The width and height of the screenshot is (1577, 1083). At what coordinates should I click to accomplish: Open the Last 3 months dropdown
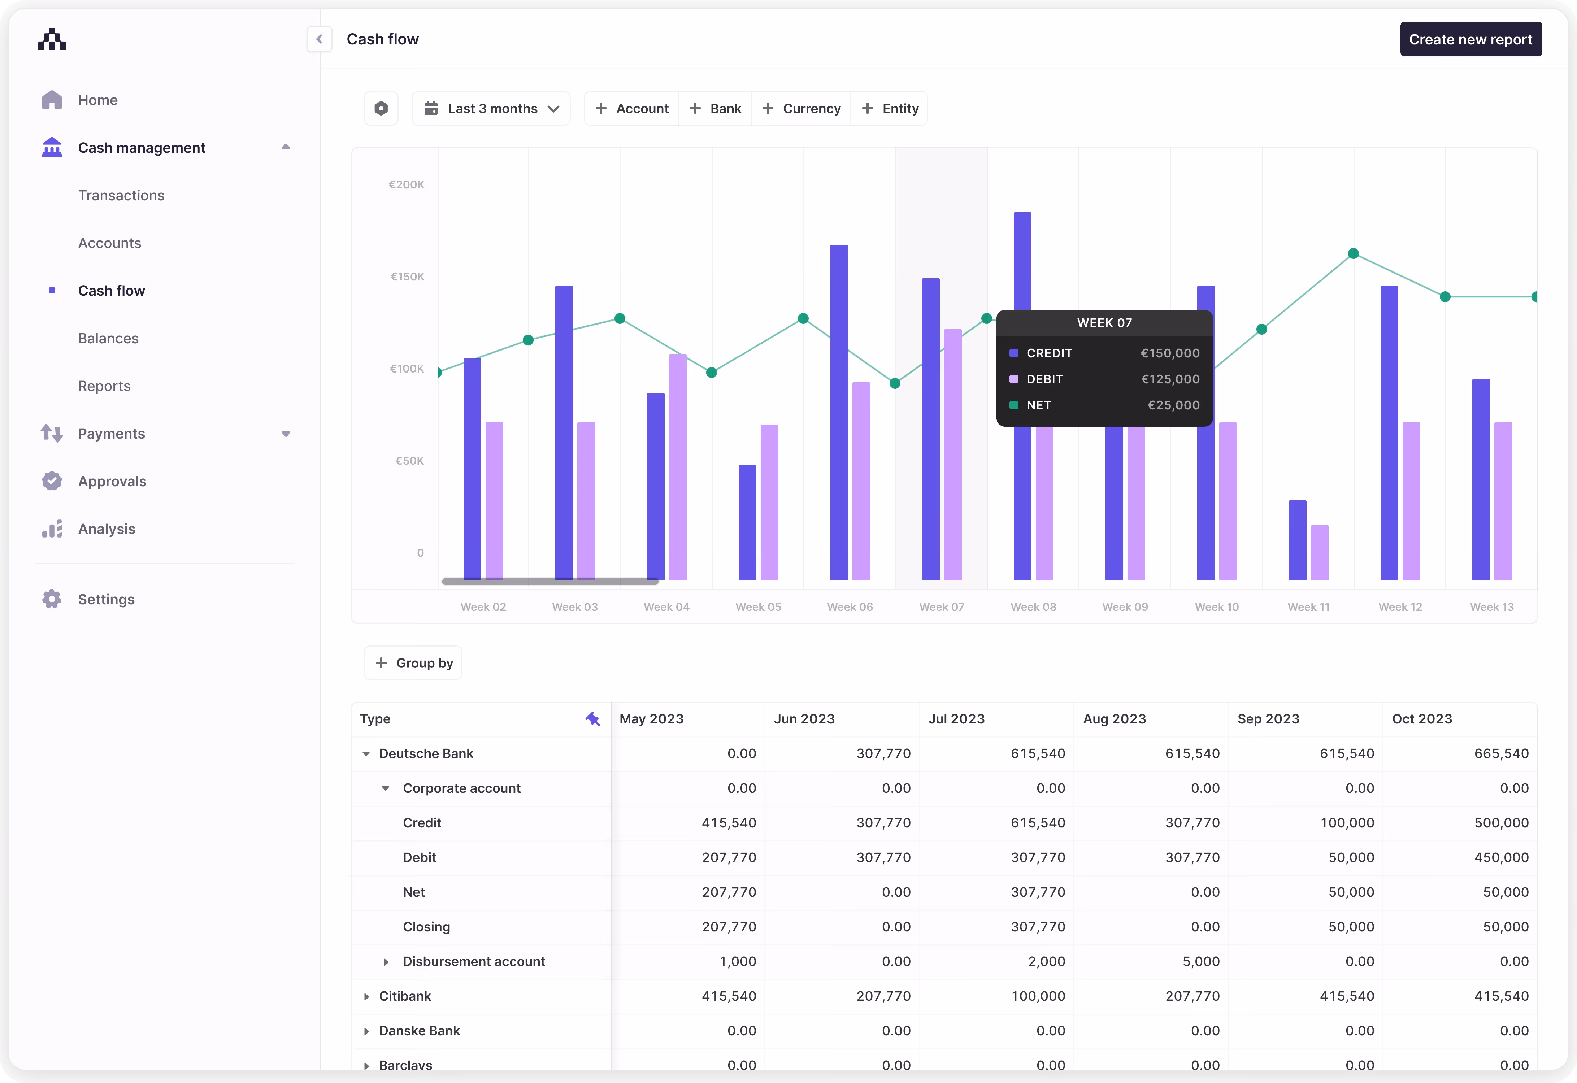pyautogui.click(x=491, y=109)
